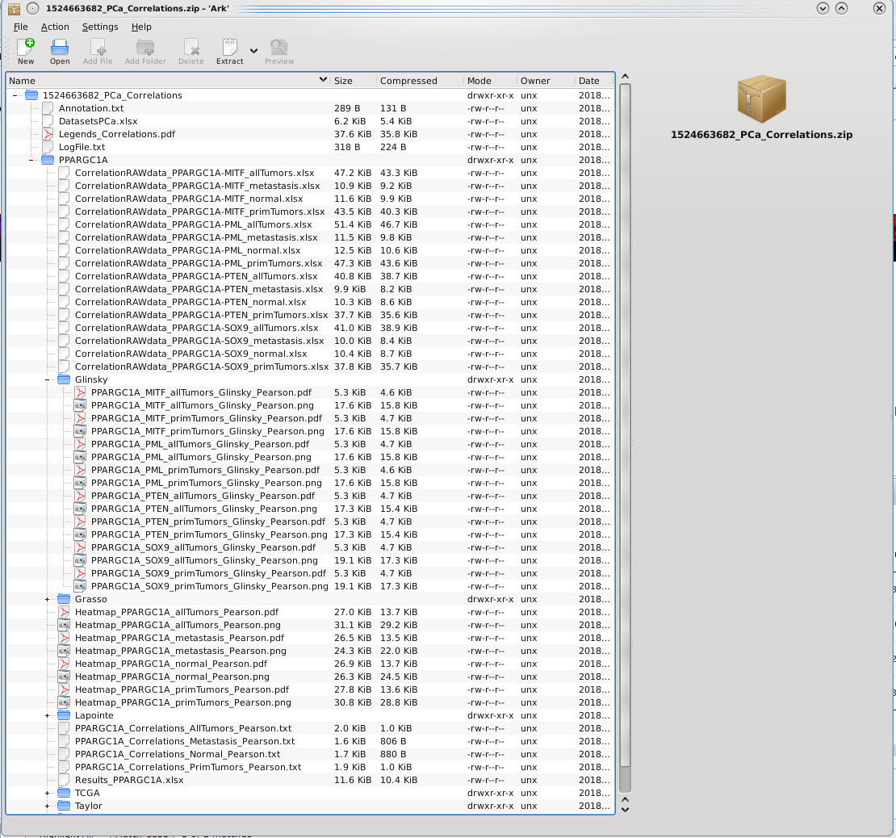Click the Glinsky folder icon
This screenshot has width=896, height=838.
[65, 379]
